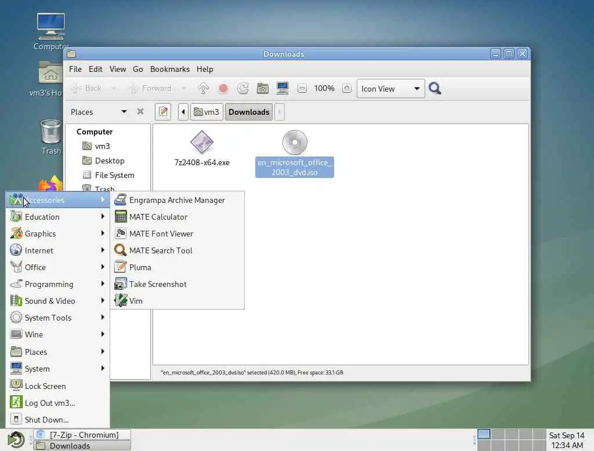This screenshot has width=594, height=451.
Task: Open the Help menu
Action: [205, 69]
